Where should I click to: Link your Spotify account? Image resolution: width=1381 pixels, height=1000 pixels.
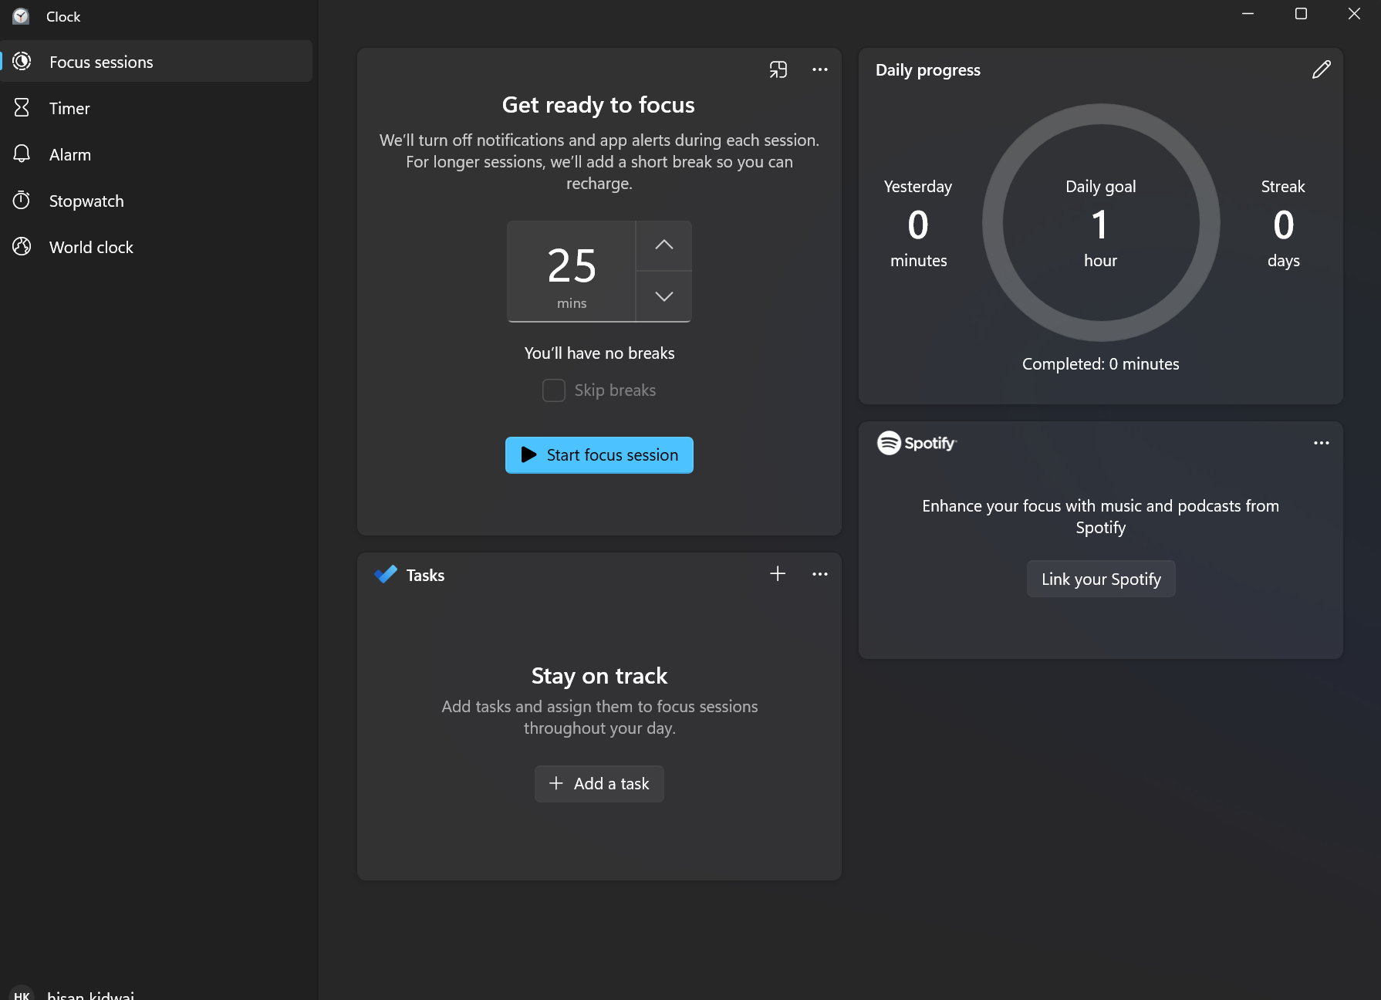[x=1100, y=578]
